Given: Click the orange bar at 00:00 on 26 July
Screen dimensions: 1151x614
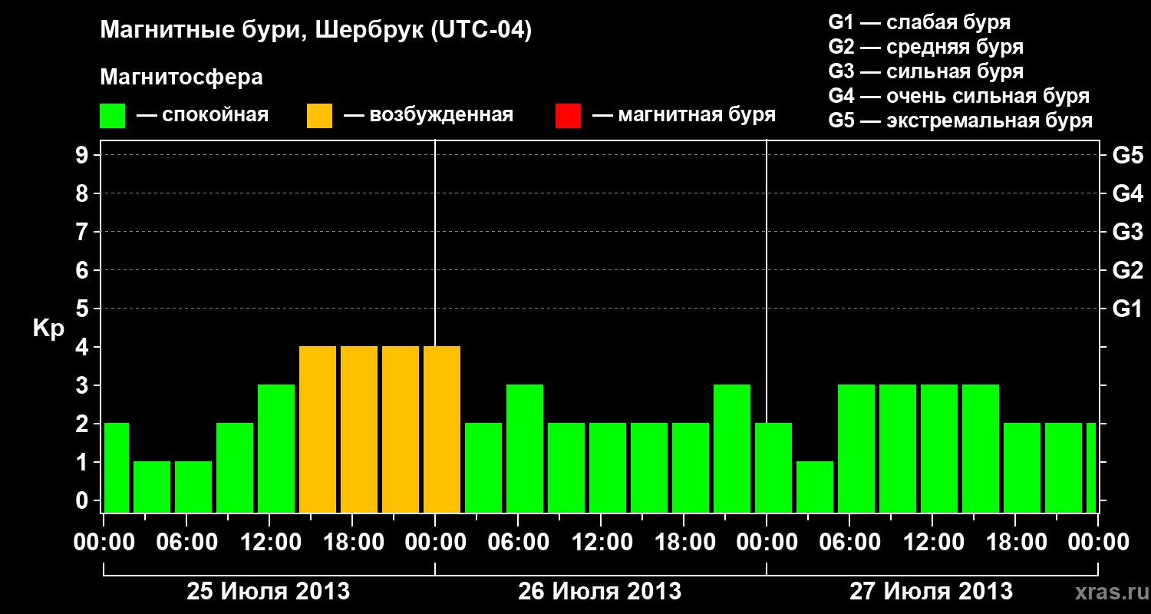Looking at the screenshot, I should coord(442,429).
